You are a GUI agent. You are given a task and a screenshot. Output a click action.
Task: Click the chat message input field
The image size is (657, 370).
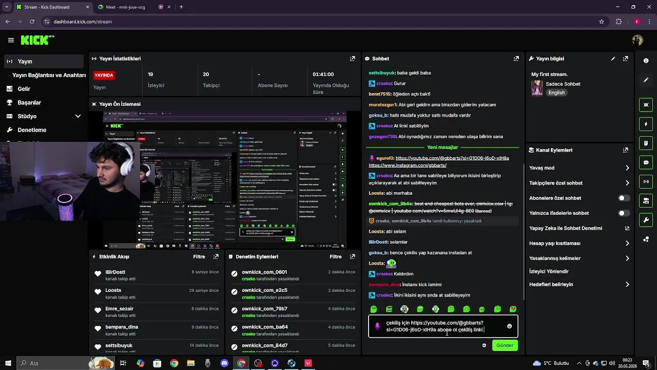(x=443, y=326)
